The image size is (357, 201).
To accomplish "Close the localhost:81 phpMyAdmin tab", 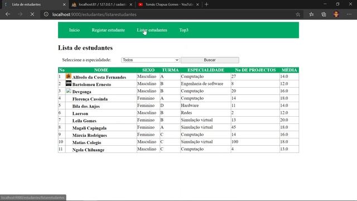I will pyautogui.click(x=131, y=4).
